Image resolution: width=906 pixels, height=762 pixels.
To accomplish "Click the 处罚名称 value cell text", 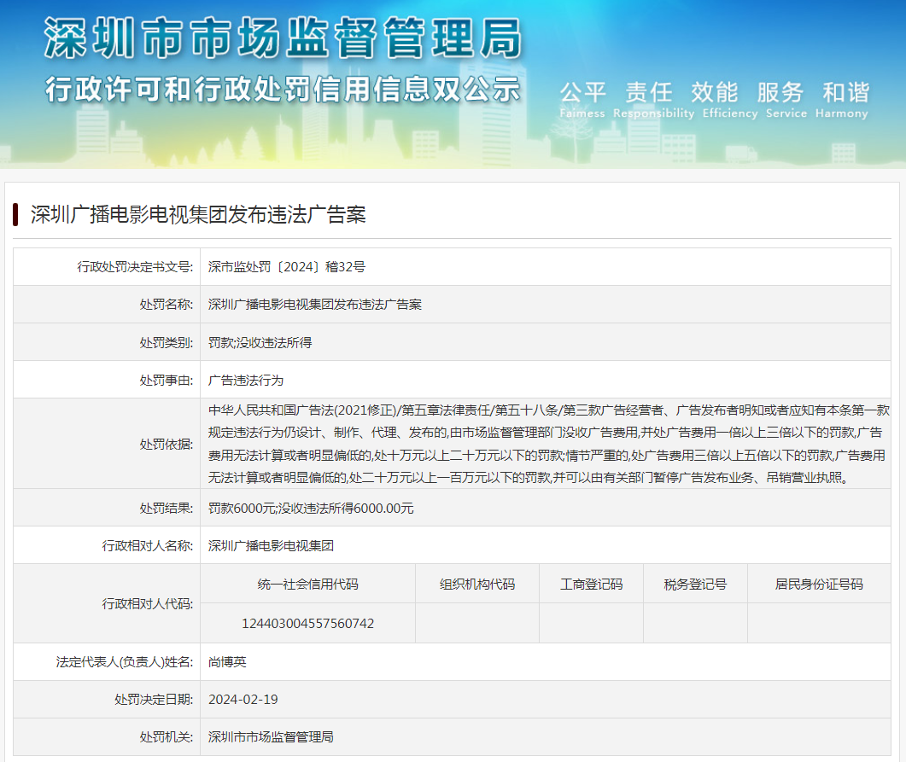I will coord(315,305).
